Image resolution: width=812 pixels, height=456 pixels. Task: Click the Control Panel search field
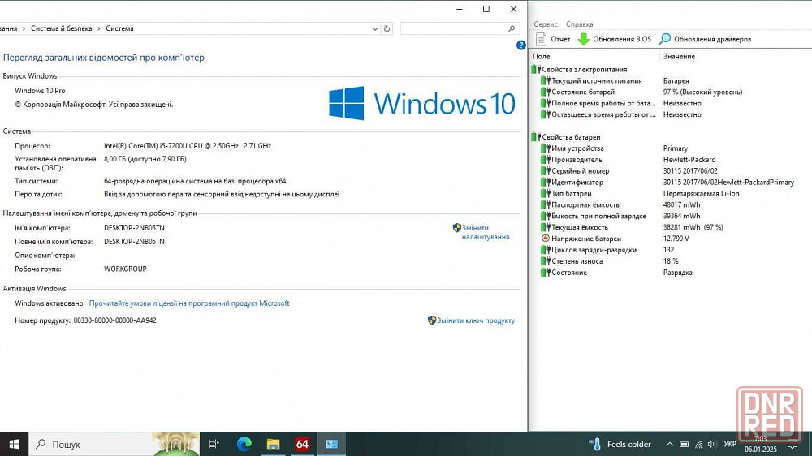pos(459,29)
